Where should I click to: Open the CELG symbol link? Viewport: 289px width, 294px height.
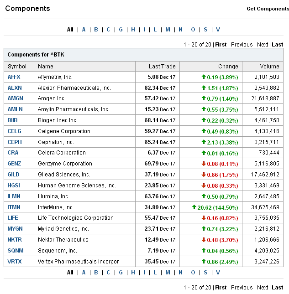(x=14, y=131)
